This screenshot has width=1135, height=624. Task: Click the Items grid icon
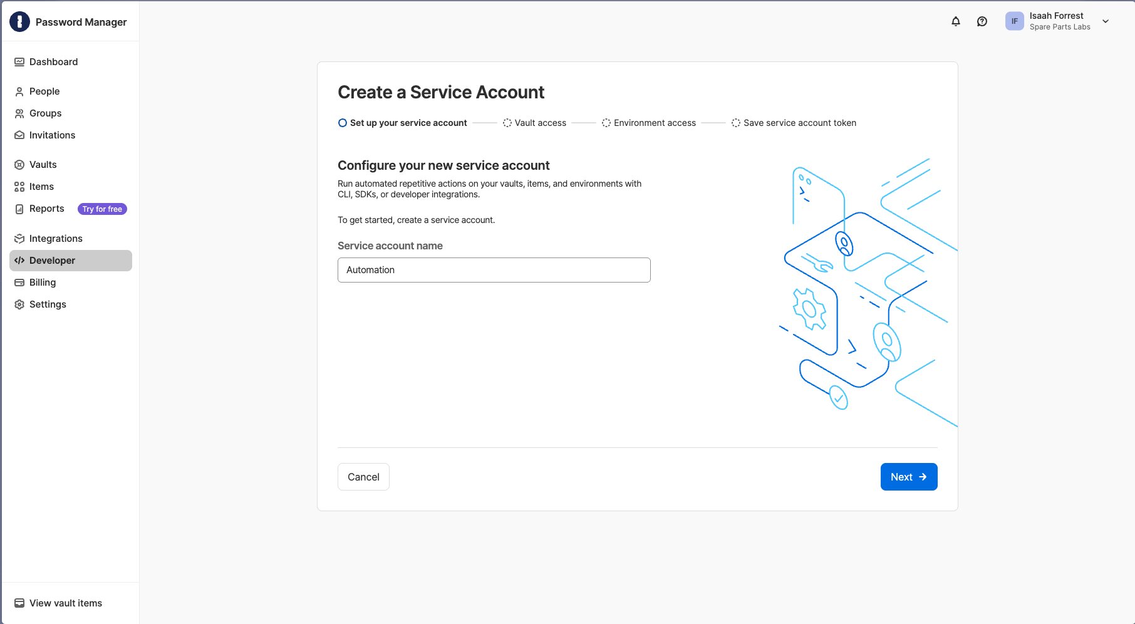19,187
